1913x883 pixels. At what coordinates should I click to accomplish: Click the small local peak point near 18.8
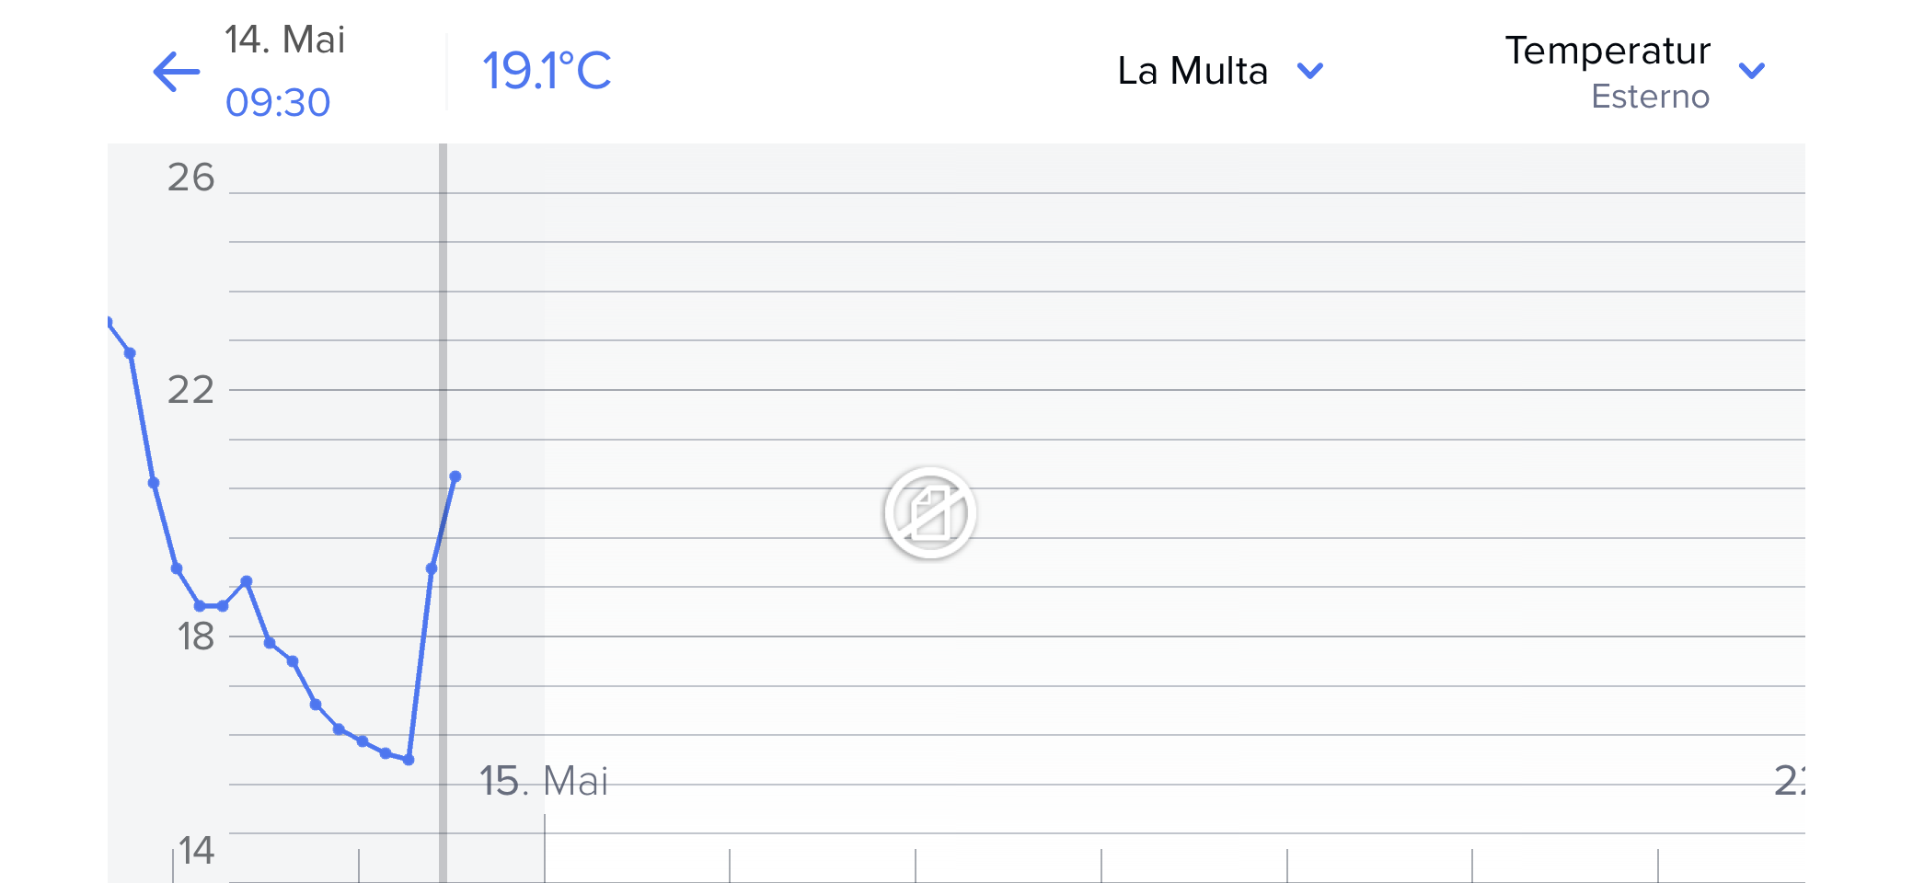(x=246, y=581)
